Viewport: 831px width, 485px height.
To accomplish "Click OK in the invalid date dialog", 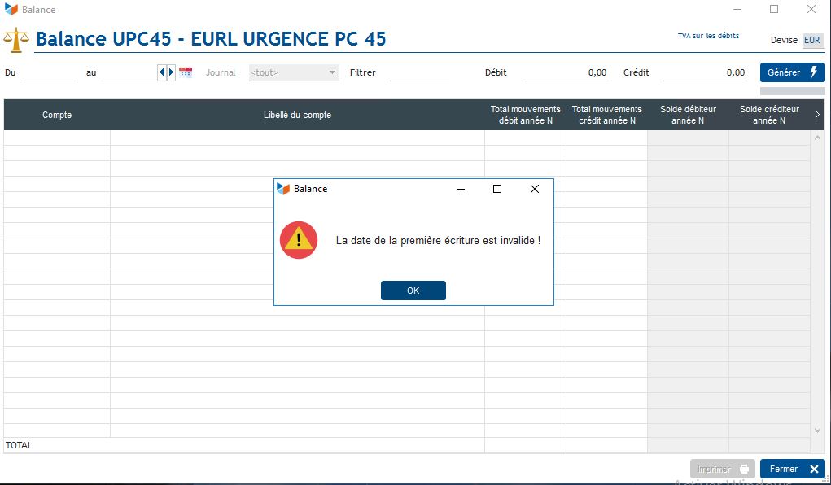I will [413, 291].
